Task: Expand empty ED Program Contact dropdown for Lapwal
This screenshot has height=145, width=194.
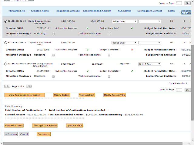Action: click(x=149, y=43)
